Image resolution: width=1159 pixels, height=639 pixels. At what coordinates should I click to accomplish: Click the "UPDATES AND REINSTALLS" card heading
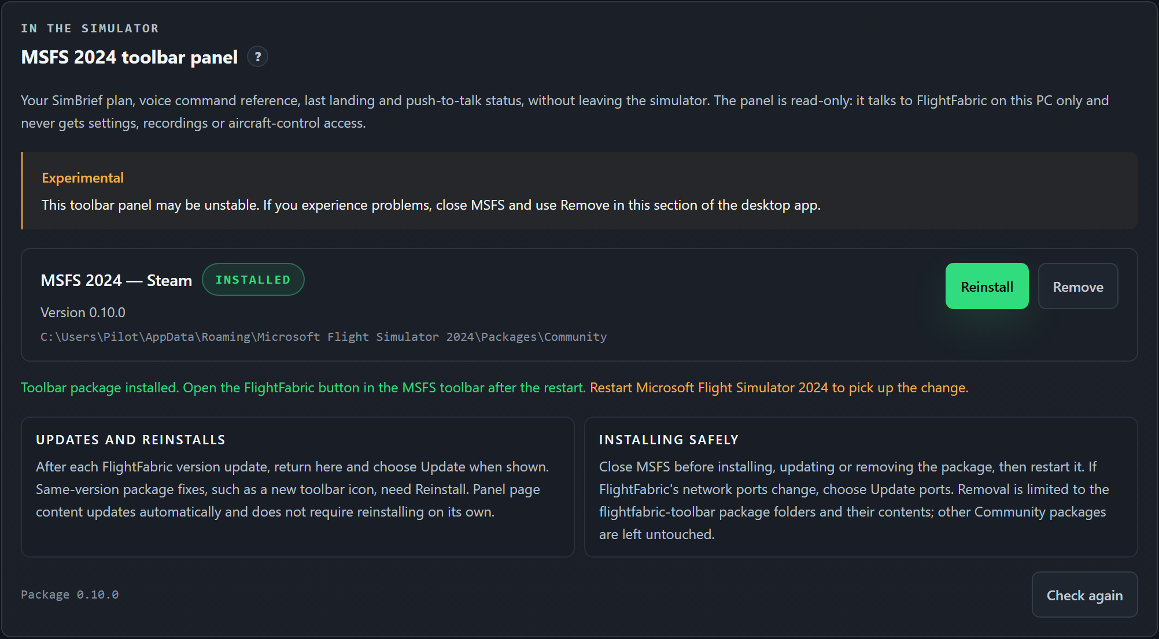pos(131,440)
